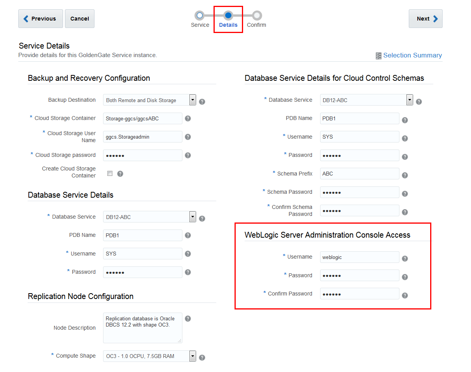Open help for Backup Destination

point(202,101)
